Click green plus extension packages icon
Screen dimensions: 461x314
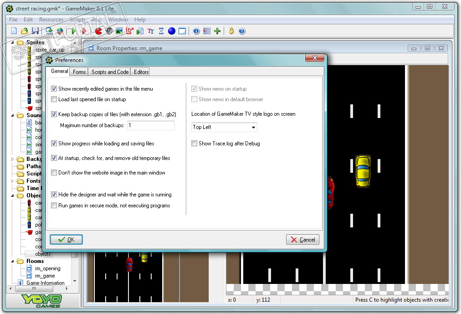[217, 31]
